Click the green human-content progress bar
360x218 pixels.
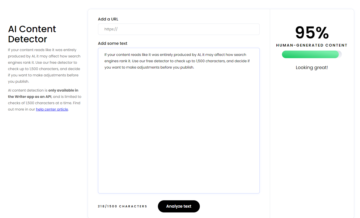click(310, 54)
